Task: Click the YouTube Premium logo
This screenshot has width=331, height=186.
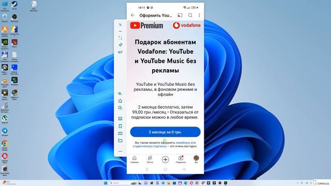Action: (146, 25)
